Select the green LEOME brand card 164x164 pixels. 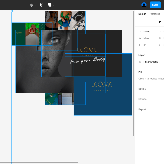pyautogui.click(x=19, y=34)
